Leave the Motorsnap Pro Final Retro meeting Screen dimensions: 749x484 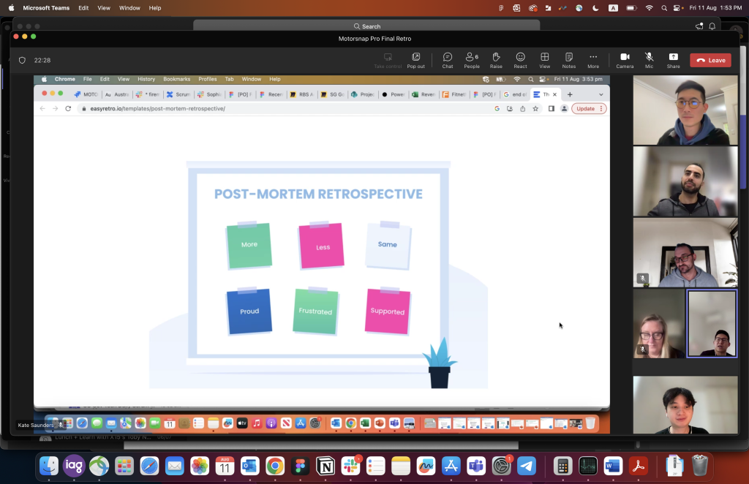710,61
